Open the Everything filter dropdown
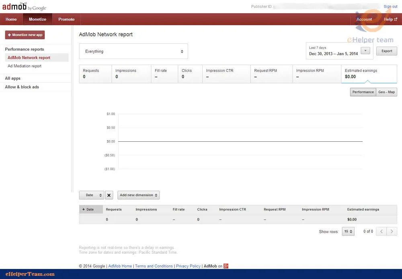This screenshot has height=279, width=402. click(133, 51)
